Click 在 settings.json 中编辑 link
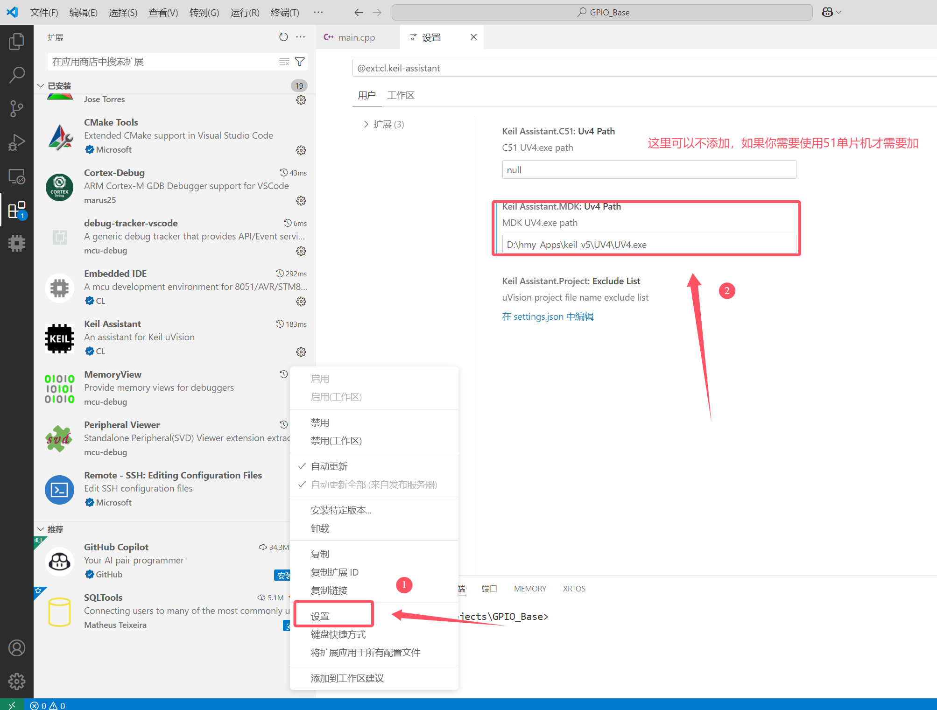937x710 pixels. 548,316
